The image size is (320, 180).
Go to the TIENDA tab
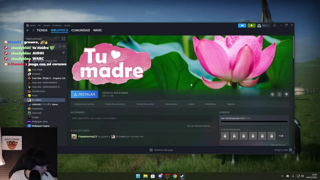coord(42,30)
